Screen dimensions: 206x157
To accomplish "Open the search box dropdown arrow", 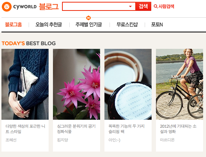I will pos(130,6).
